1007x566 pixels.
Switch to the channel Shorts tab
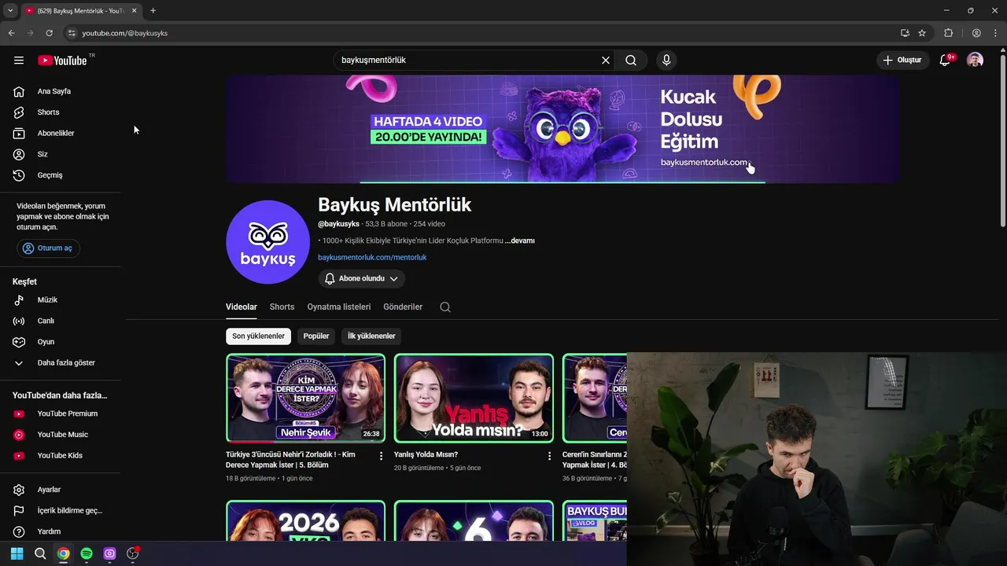tap(282, 307)
